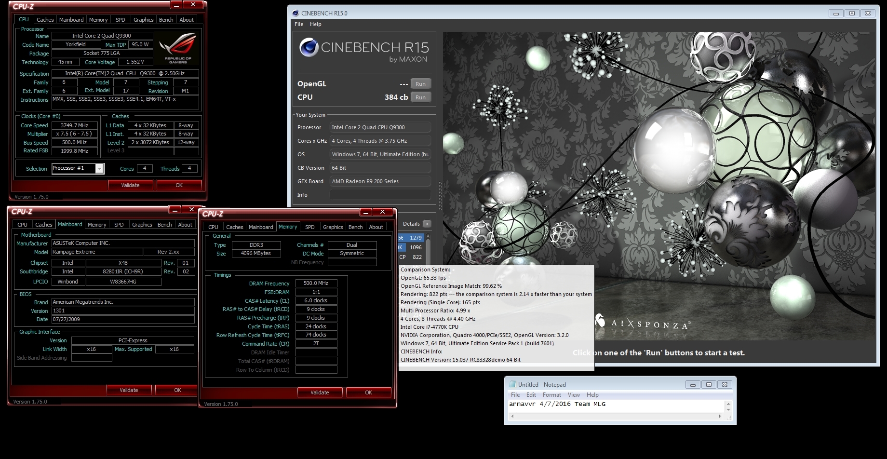887x459 pixels.
Task: Click OK in the Mainboard CPU-Z window
Action: 177,390
